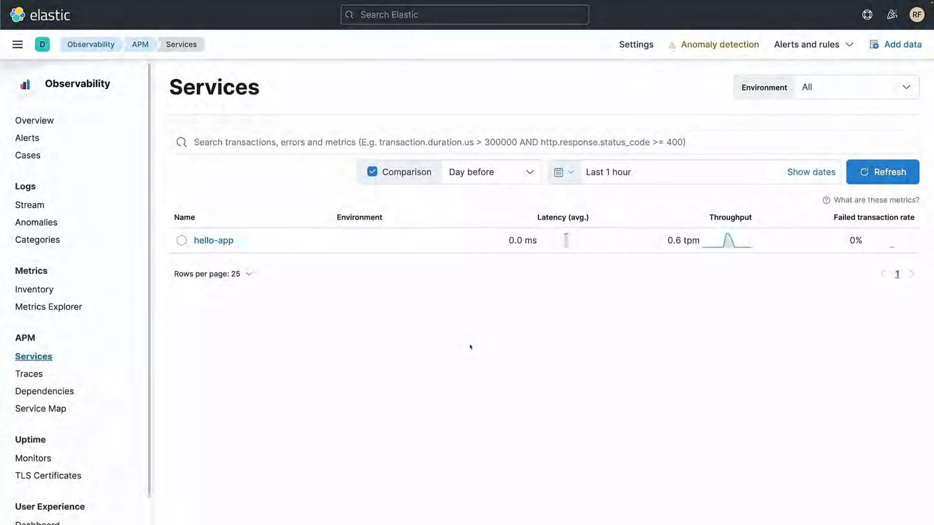Open the help lifebuoy icon

tap(867, 15)
